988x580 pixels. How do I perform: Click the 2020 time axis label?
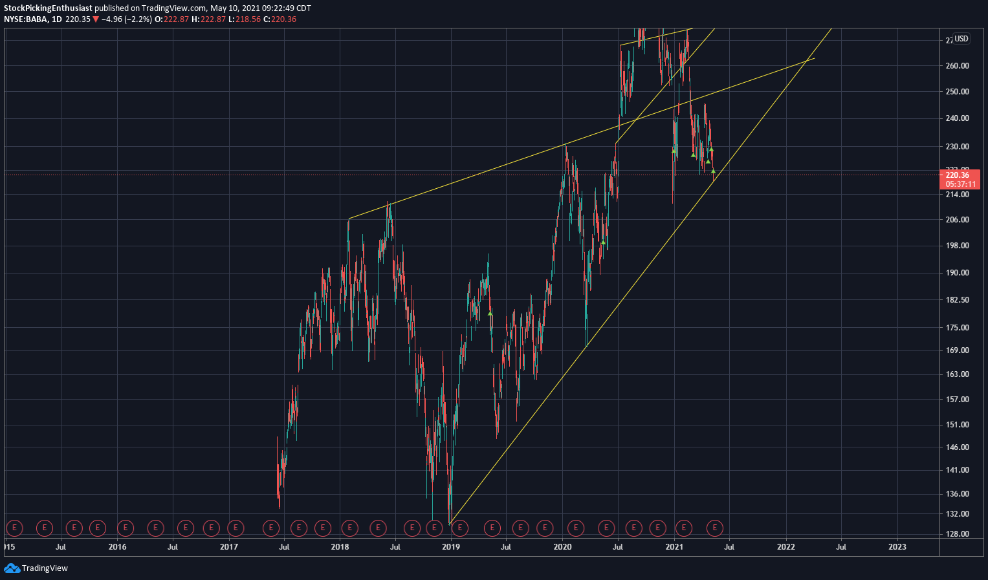click(x=563, y=547)
